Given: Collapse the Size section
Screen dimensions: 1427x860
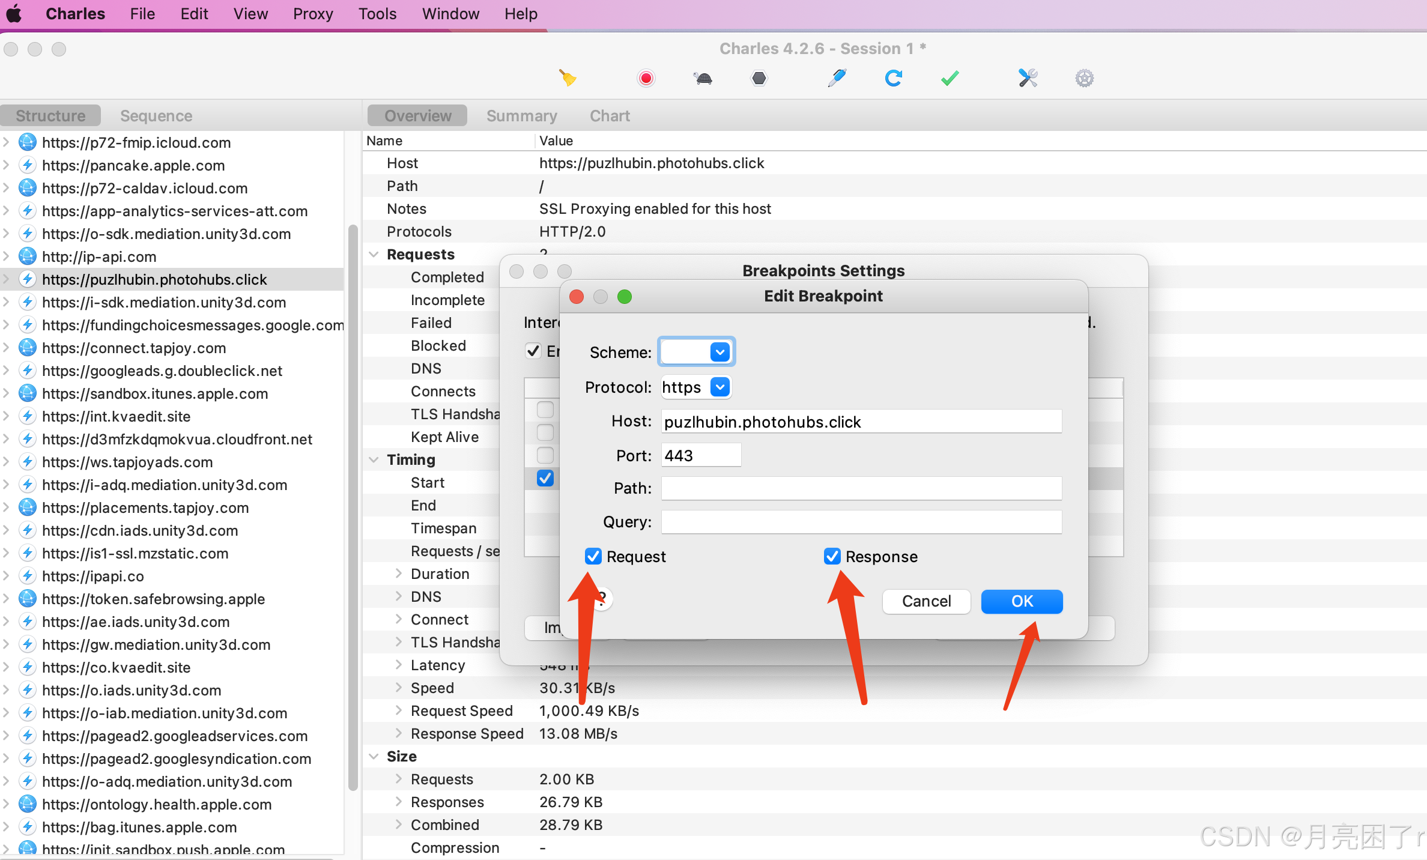Looking at the screenshot, I should (x=374, y=757).
